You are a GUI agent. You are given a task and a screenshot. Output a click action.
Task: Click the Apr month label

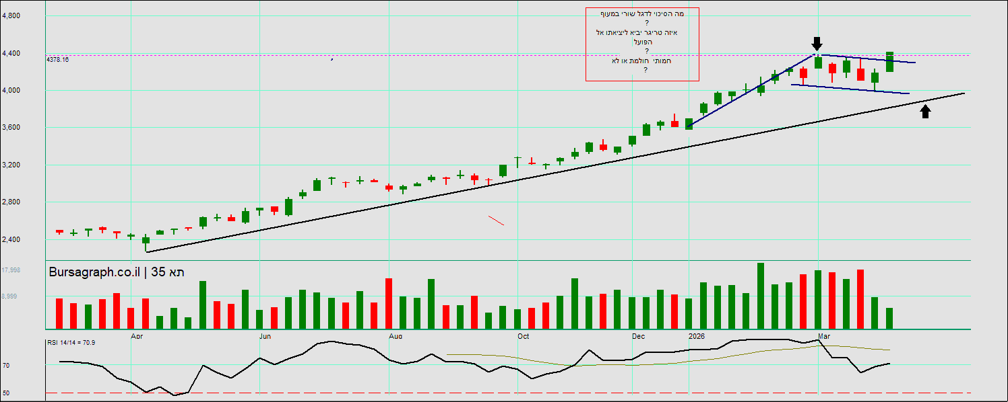pyautogui.click(x=137, y=335)
